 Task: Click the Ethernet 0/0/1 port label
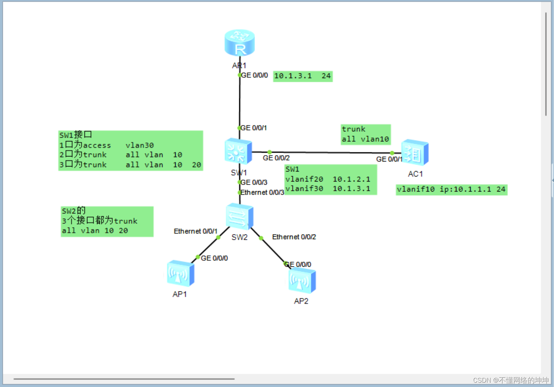pyautogui.click(x=195, y=231)
